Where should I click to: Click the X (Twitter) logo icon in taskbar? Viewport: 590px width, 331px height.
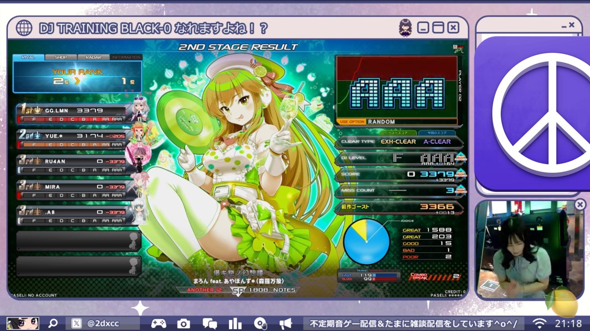[76, 323]
